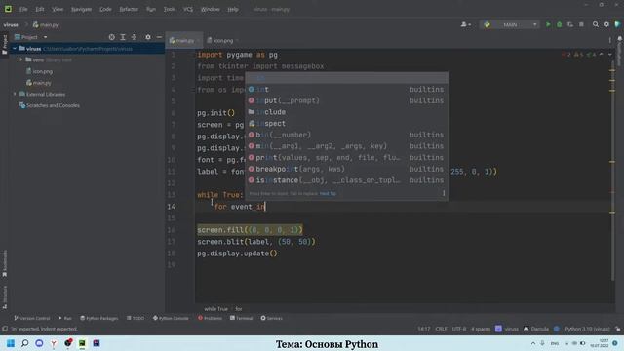Hide the Project panel with minus icon
This screenshot has width=624, height=351.
tap(159, 37)
